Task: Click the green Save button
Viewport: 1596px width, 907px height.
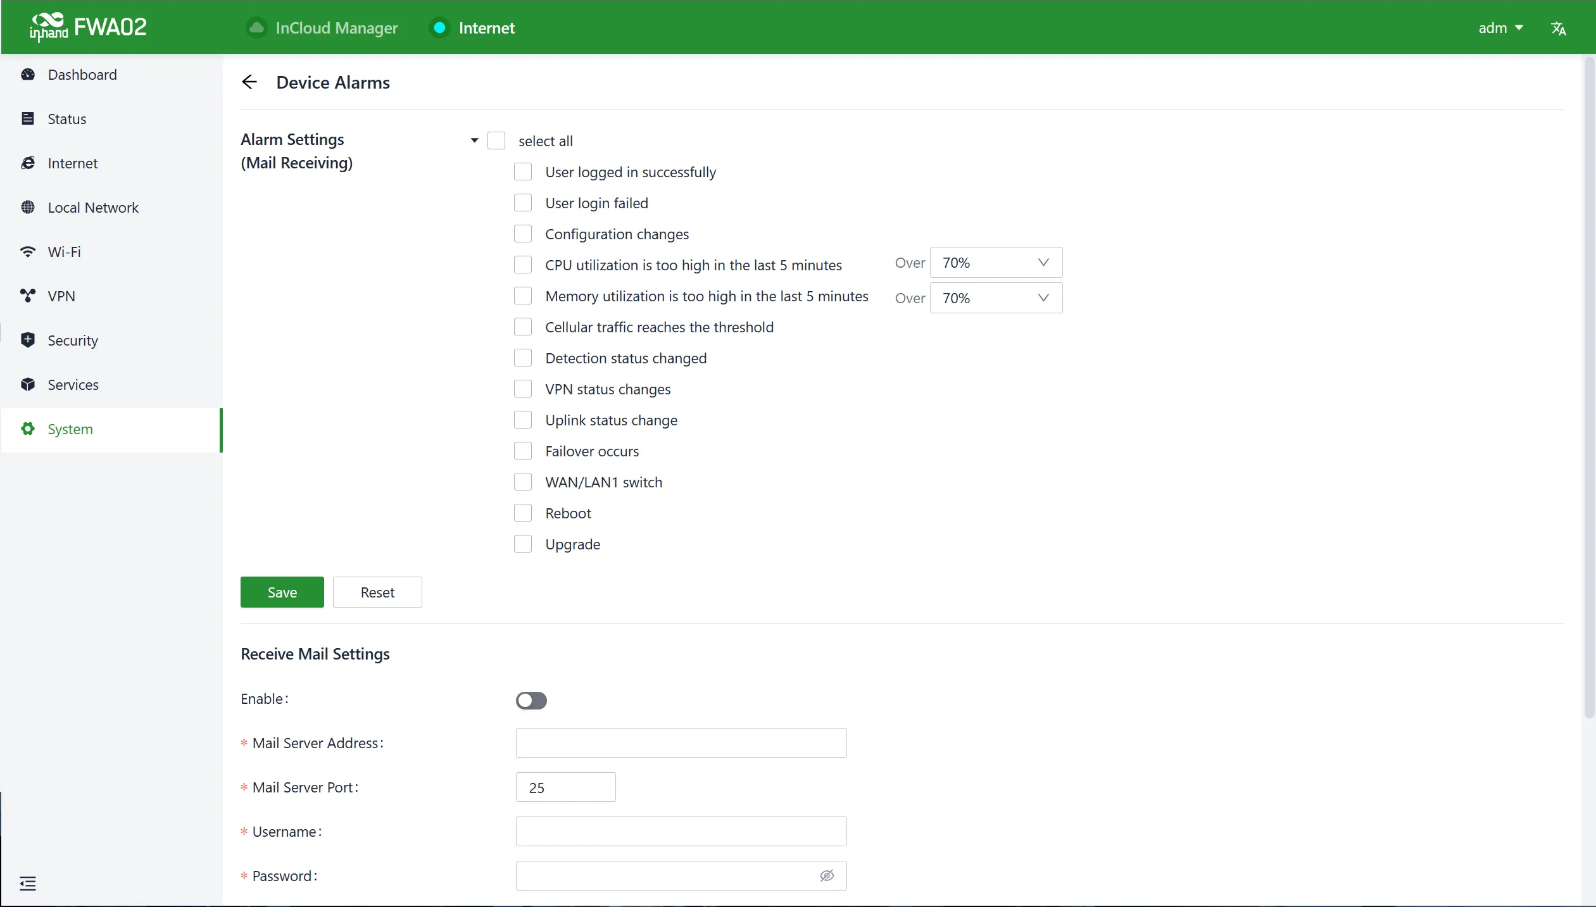Action: point(282,592)
